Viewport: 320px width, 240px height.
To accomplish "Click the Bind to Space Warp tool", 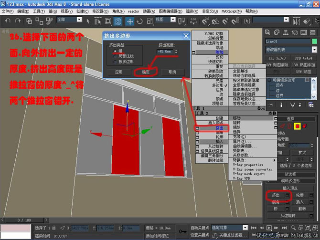I will pyautogui.click(x=49, y=21).
